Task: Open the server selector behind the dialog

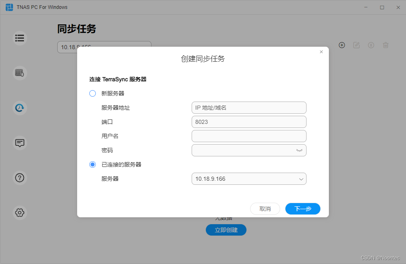Action: [104, 47]
